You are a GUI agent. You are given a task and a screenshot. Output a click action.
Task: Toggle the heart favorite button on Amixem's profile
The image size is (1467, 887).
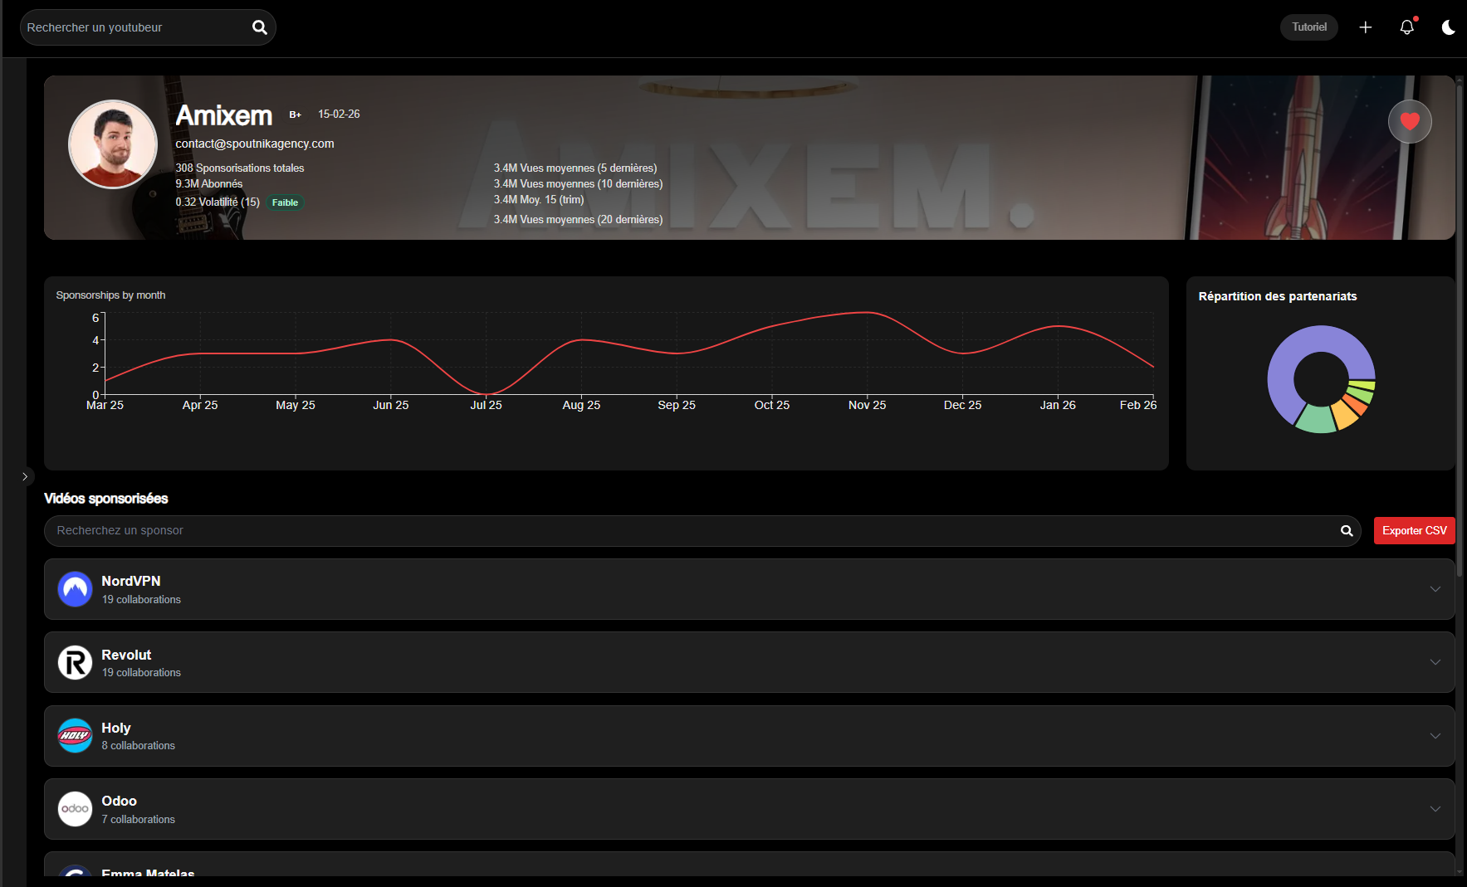coord(1409,121)
